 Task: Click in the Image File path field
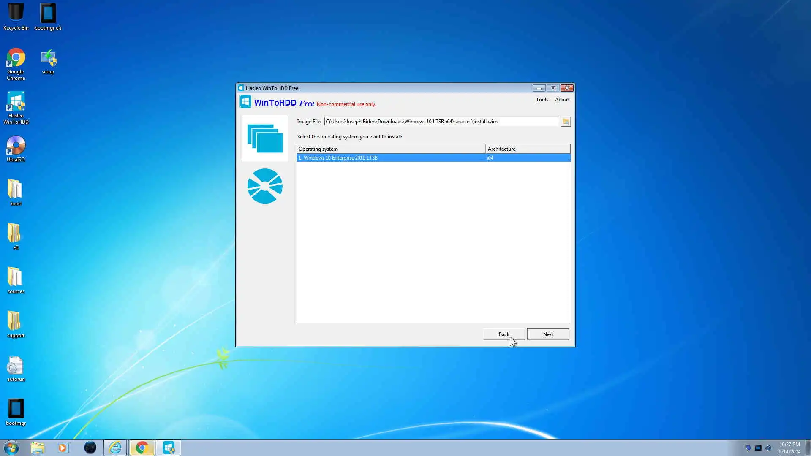441,122
